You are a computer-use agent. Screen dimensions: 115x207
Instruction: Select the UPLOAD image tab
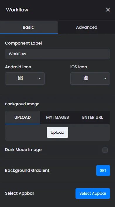(x=23, y=117)
